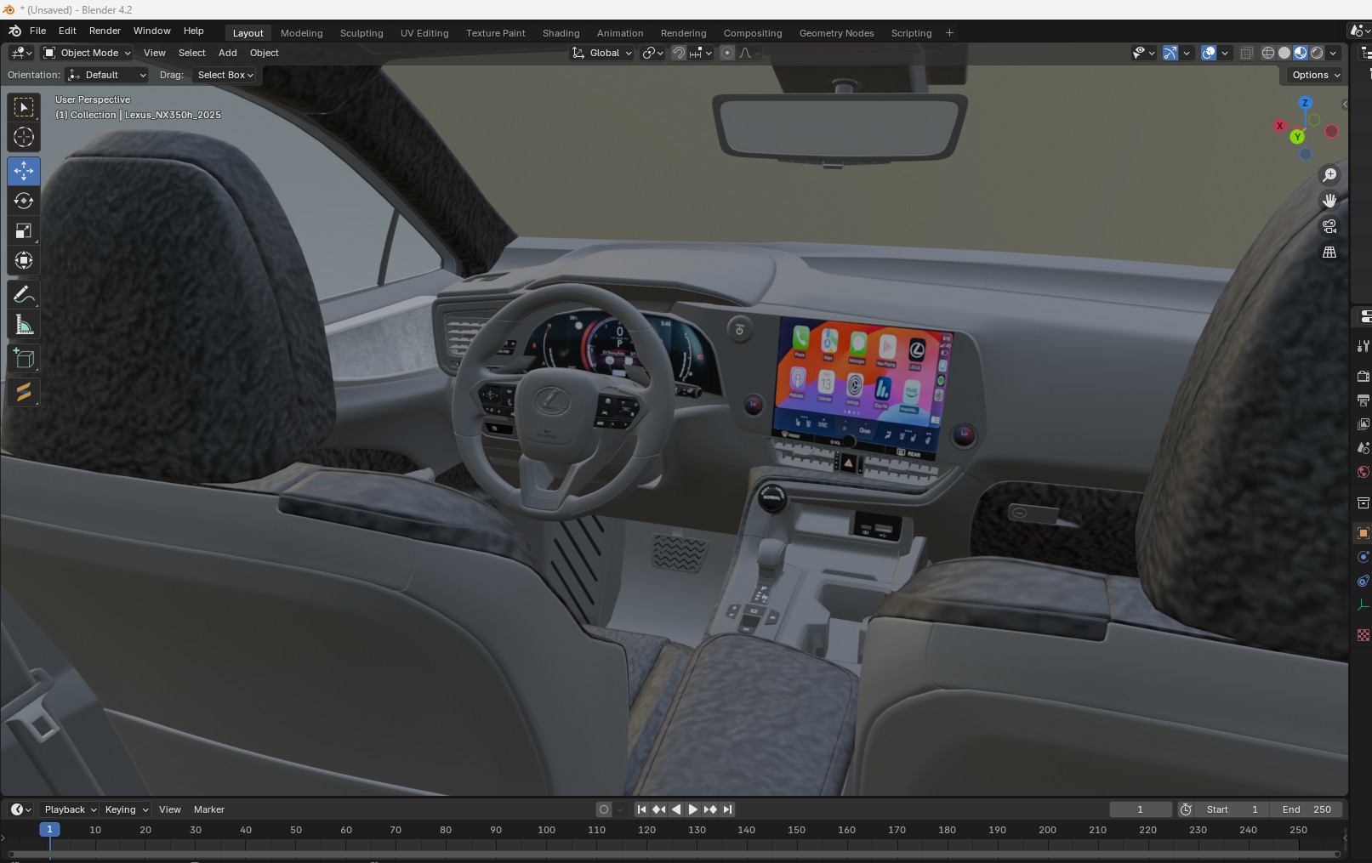Select the Cursor tool in toolbar

coord(24,137)
